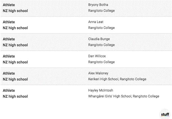Click the Athlete label beside Claudia Bunge

9,39
